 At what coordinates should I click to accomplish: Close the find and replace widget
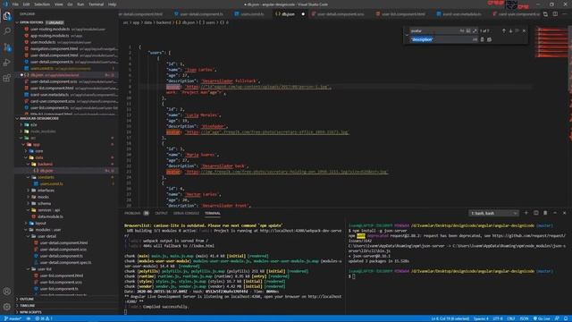coord(525,31)
